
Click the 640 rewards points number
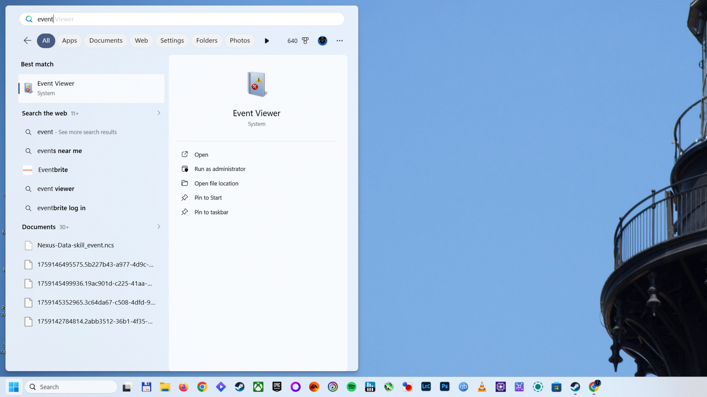292,41
